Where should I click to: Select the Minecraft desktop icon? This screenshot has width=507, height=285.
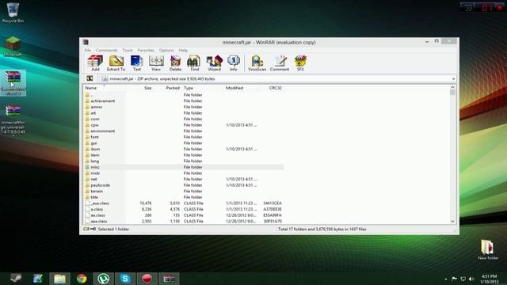(13, 47)
